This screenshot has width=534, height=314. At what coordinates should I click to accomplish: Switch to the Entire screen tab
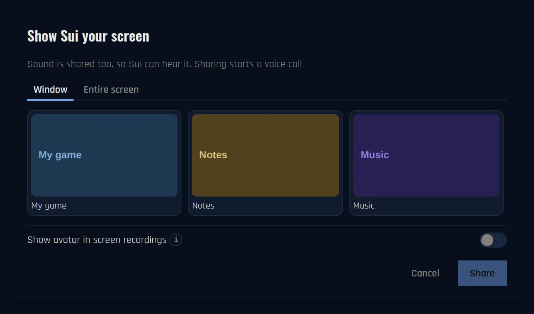[111, 89]
